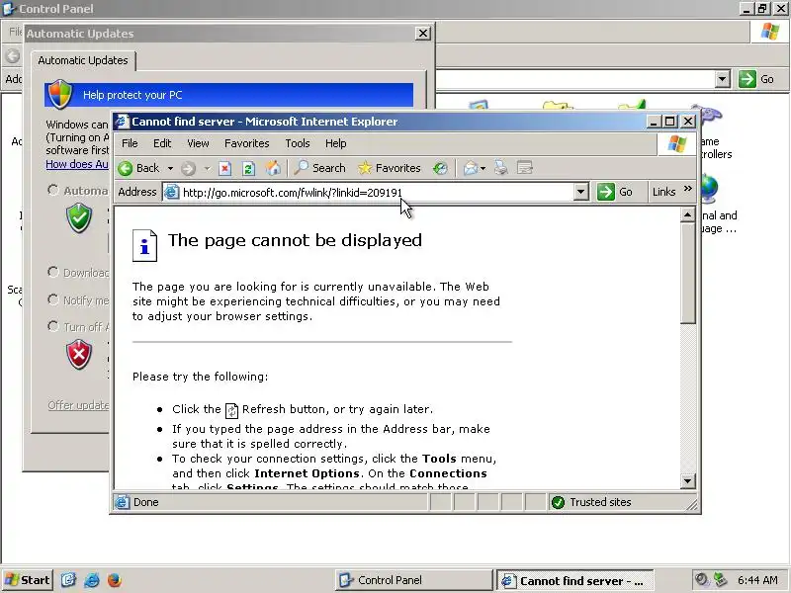Open Forward button history dropdown arrow

coord(207,168)
